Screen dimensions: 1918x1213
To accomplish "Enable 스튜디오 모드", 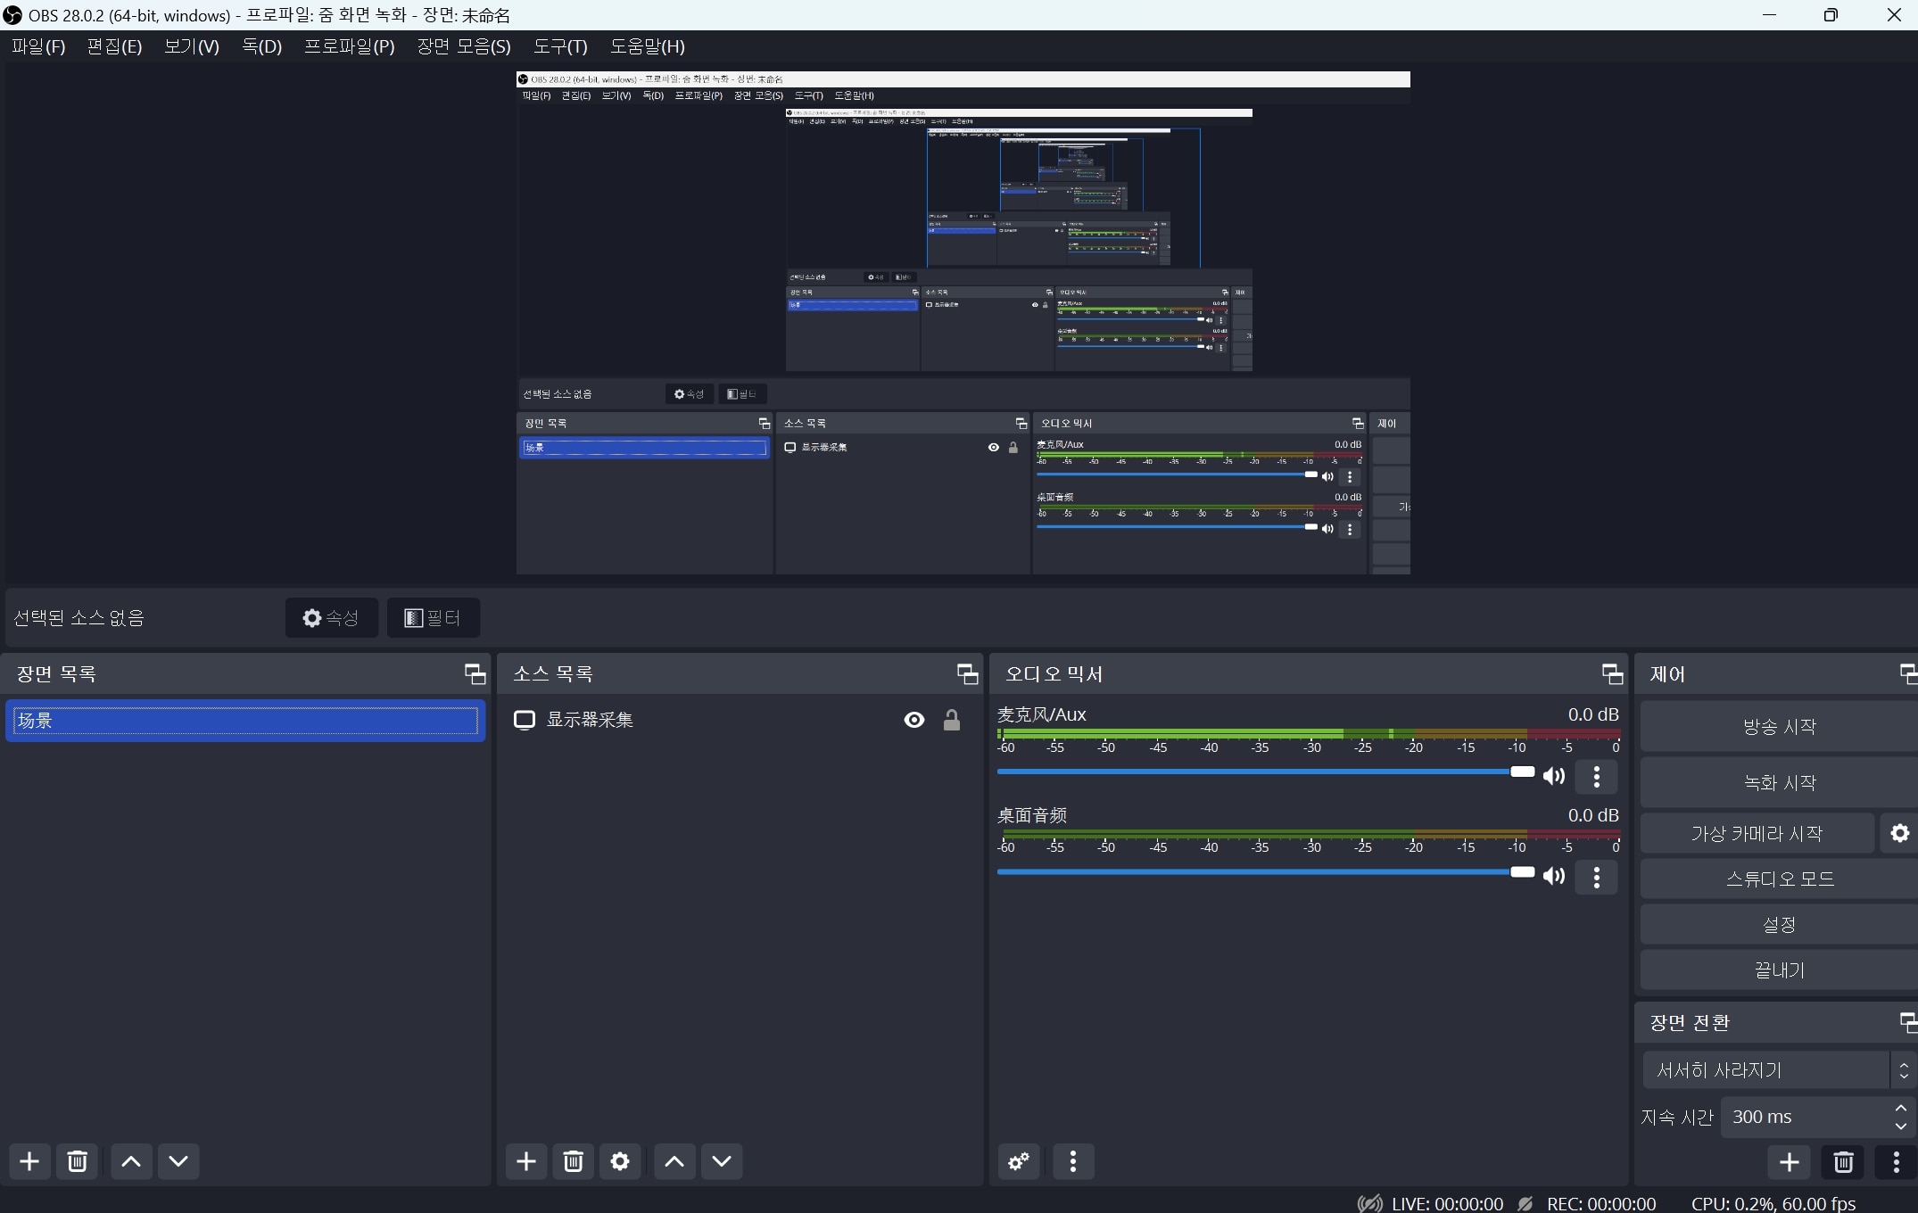I will tap(1779, 879).
